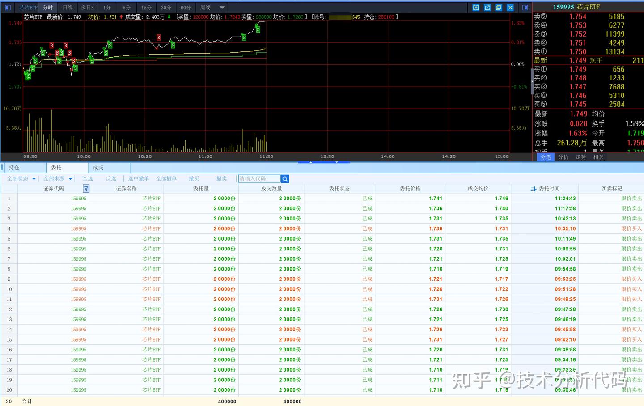
Task: Select the order row timed 10:35:10
Action: (x=322, y=229)
